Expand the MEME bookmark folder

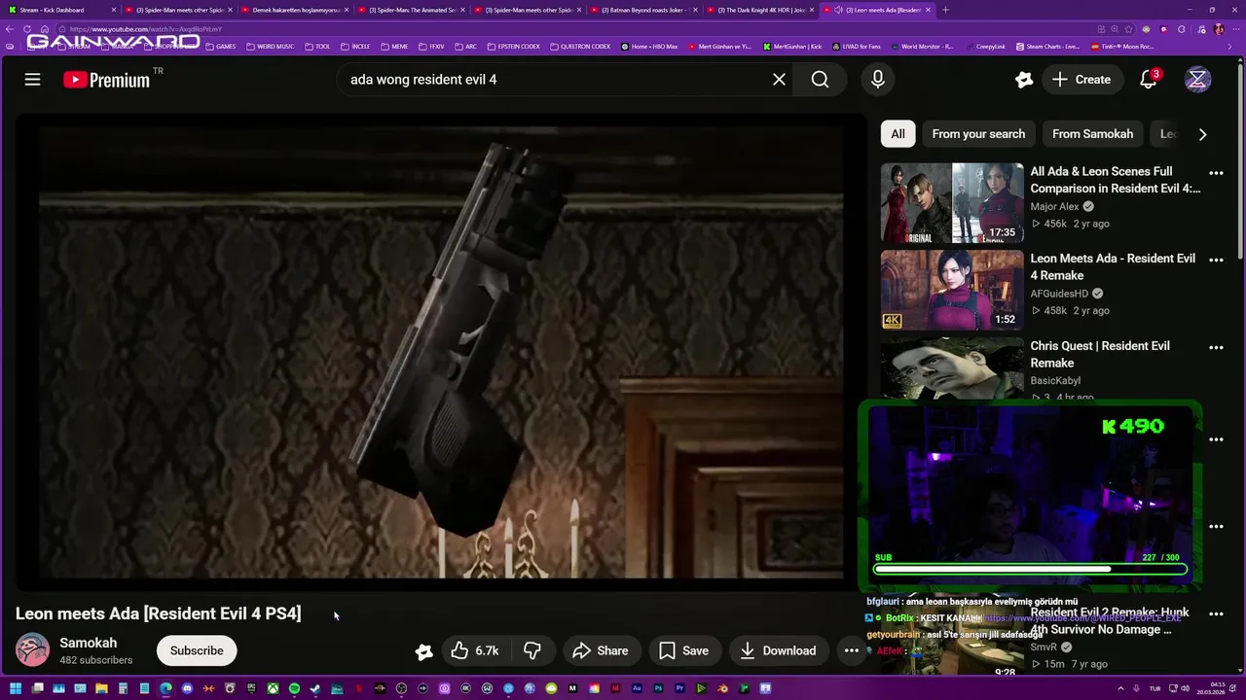click(x=394, y=46)
